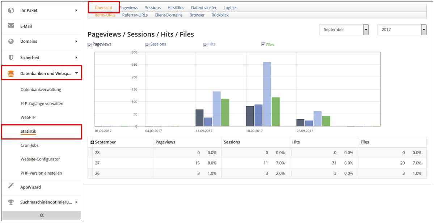
Task: Disable the Files series checkbox
Action: coord(263,44)
